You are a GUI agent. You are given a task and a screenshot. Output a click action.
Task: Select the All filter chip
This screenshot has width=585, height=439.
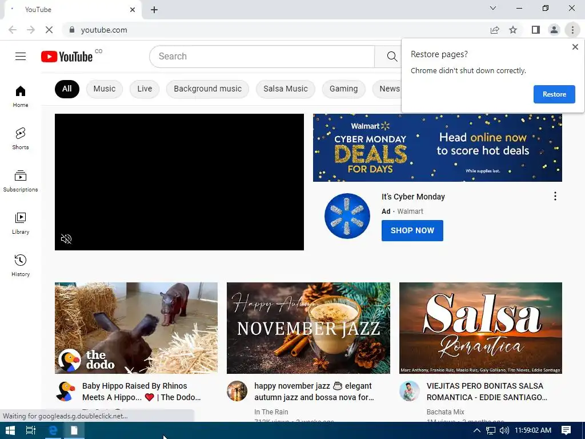coord(67,89)
